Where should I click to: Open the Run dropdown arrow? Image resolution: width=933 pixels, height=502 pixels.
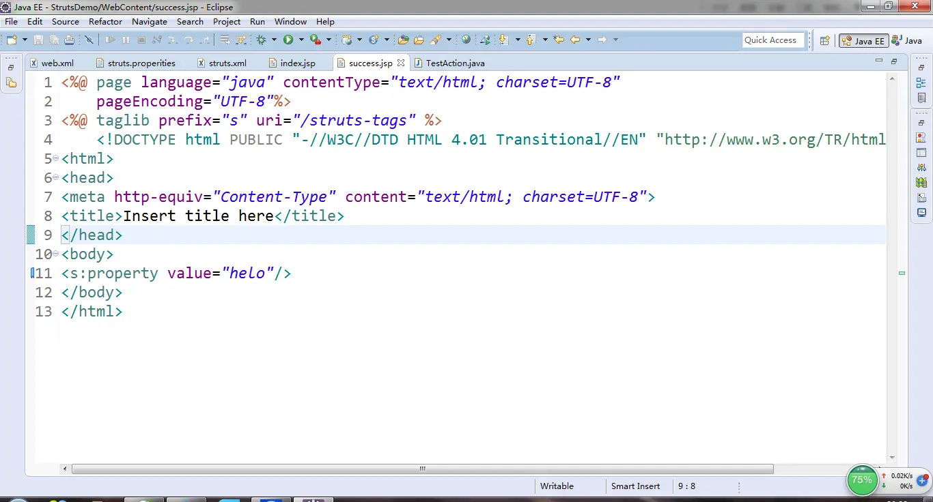click(301, 40)
